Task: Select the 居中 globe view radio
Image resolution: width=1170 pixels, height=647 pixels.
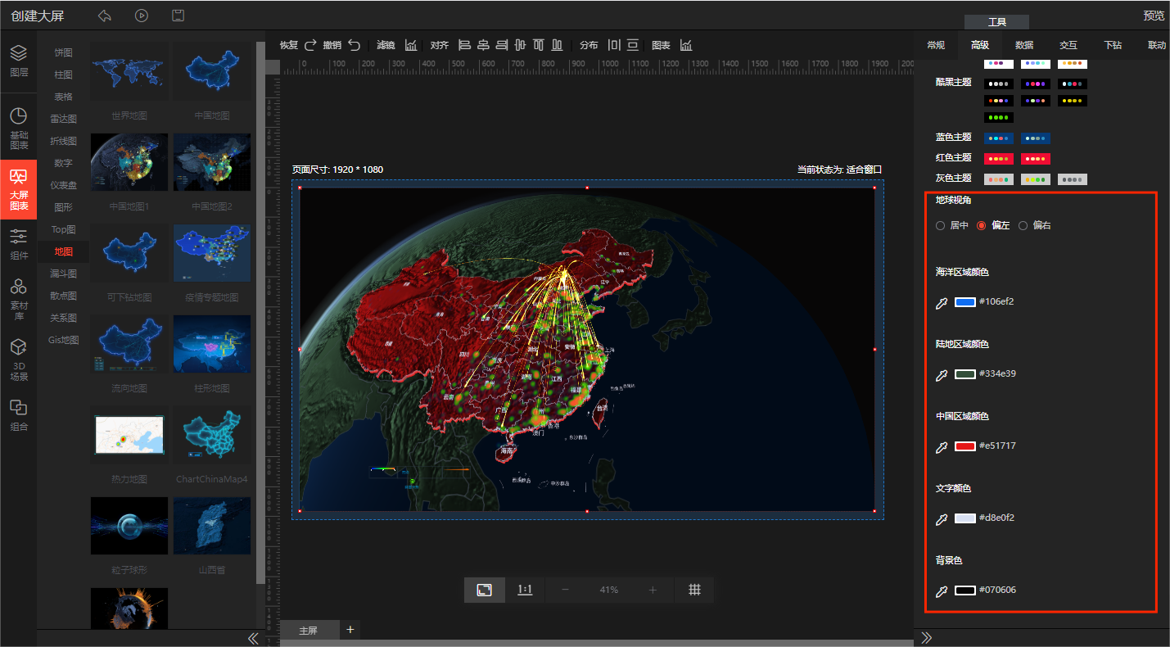Action: coord(940,225)
